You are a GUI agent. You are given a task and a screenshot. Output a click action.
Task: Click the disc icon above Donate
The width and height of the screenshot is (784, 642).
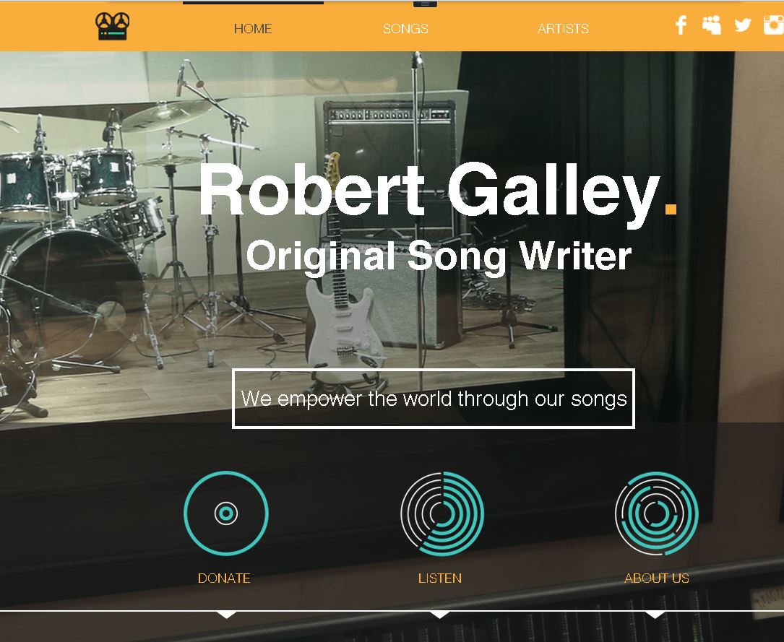click(x=226, y=513)
